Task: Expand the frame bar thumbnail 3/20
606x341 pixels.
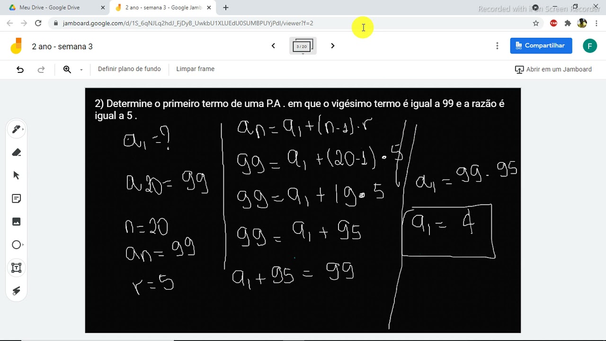Action: tap(303, 46)
